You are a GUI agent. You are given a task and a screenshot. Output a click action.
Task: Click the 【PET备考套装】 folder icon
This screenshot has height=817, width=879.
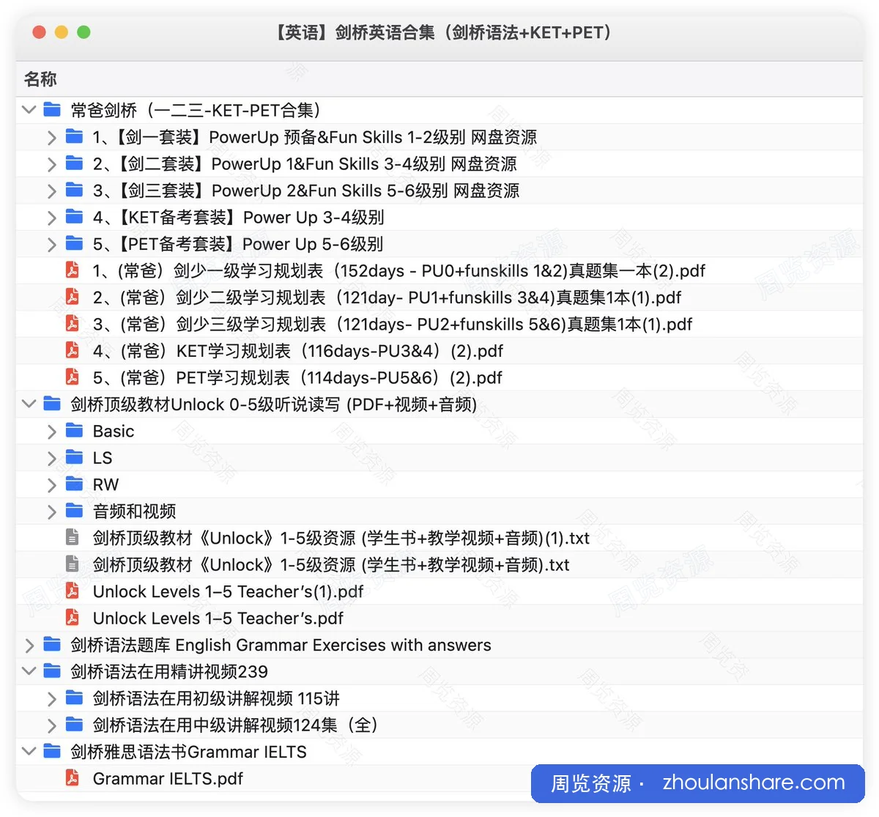[x=74, y=243]
